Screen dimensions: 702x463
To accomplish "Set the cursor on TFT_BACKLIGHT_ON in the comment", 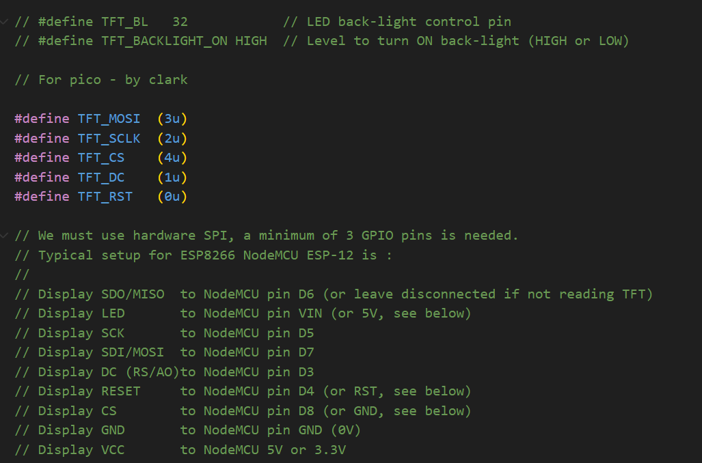I will click(164, 41).
